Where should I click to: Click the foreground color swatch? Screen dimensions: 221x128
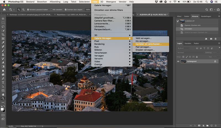[2, 109]
